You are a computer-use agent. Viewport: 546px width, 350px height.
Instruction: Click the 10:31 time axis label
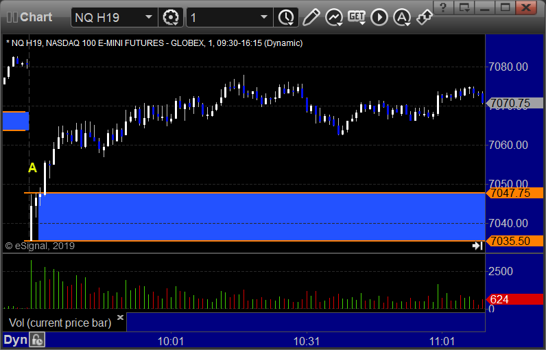307,341
